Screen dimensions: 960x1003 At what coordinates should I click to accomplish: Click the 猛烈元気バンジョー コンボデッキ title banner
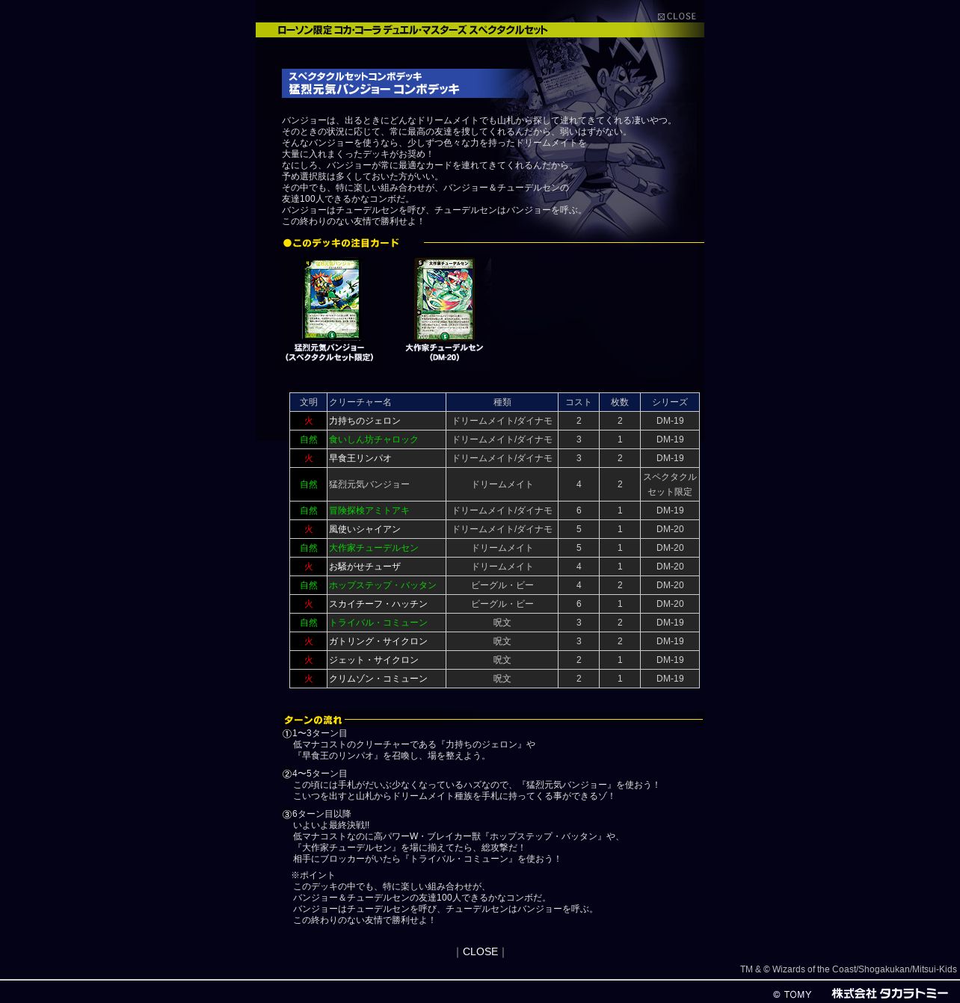404,83
